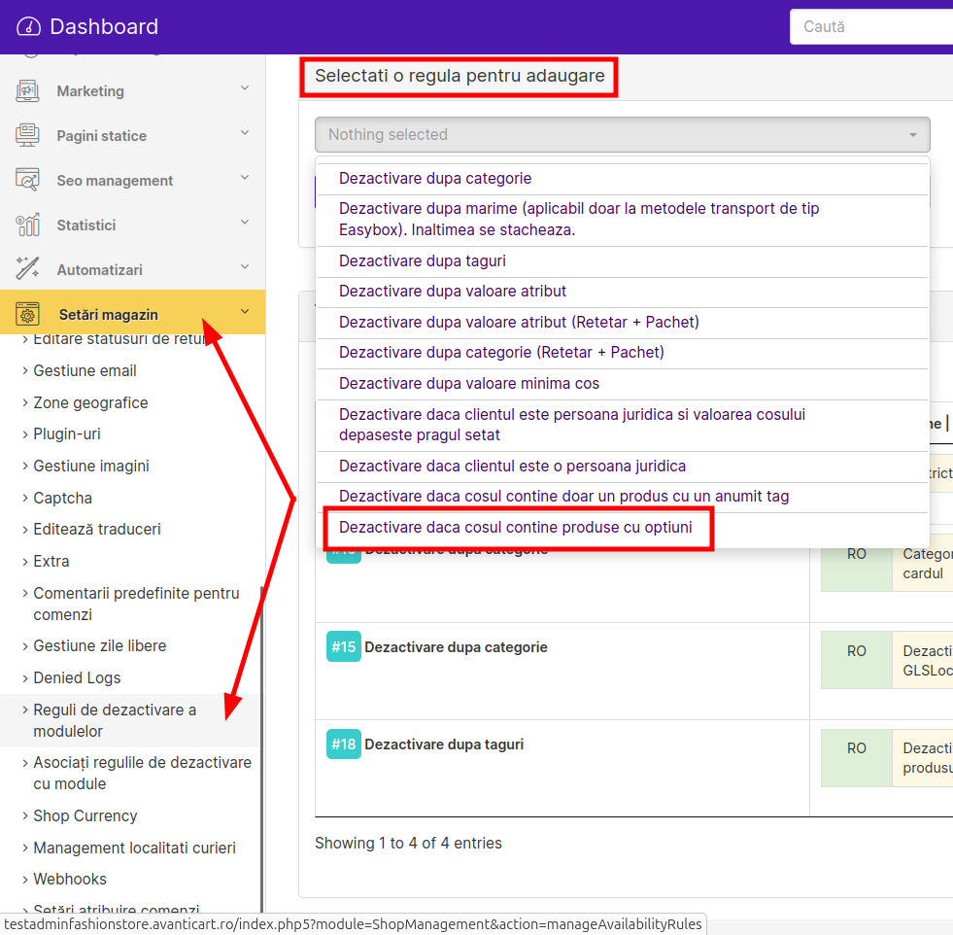The width and height of the screenshot is (953, 935).
Task: Collapse the Setări magazin section chevron
Action: tap(245, 312)
